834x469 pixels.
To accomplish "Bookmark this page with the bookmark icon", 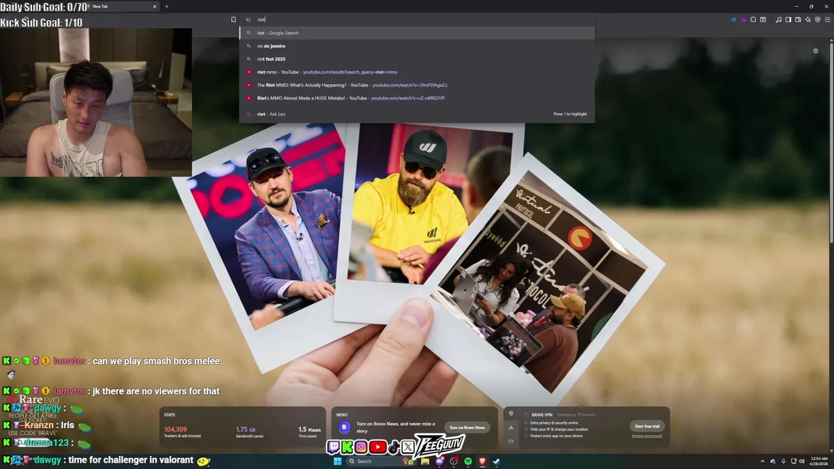I will pos(233,20).
